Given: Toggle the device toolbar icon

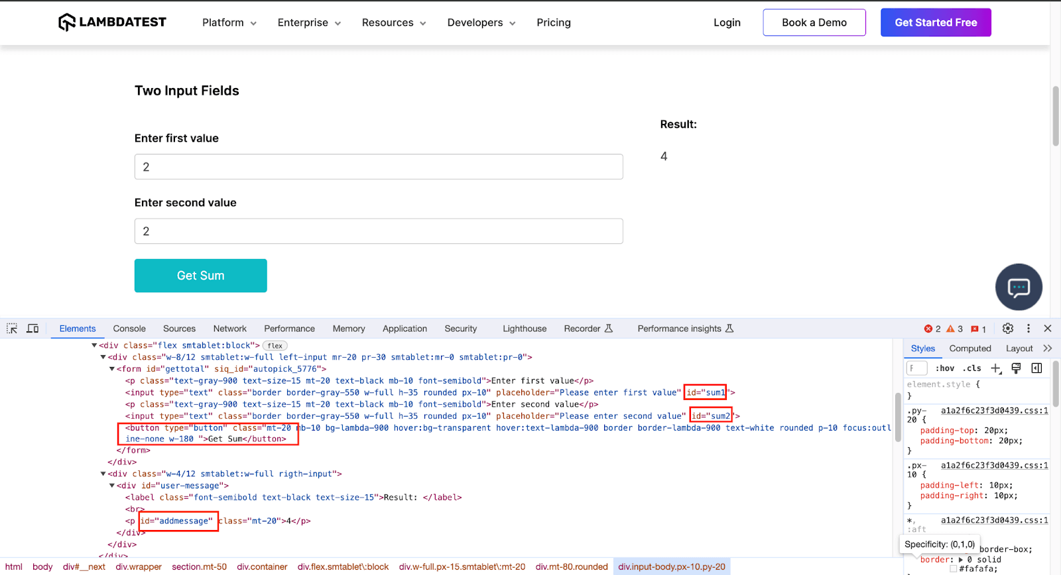Looking at the screenshot, I should tap(32, 329).
